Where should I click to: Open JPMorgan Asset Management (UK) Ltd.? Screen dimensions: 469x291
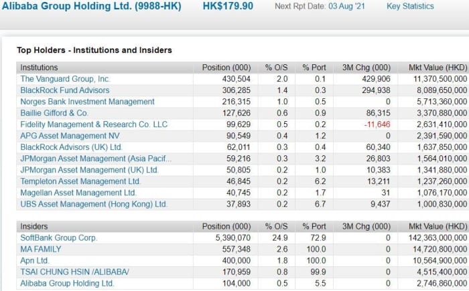point(89,170)
